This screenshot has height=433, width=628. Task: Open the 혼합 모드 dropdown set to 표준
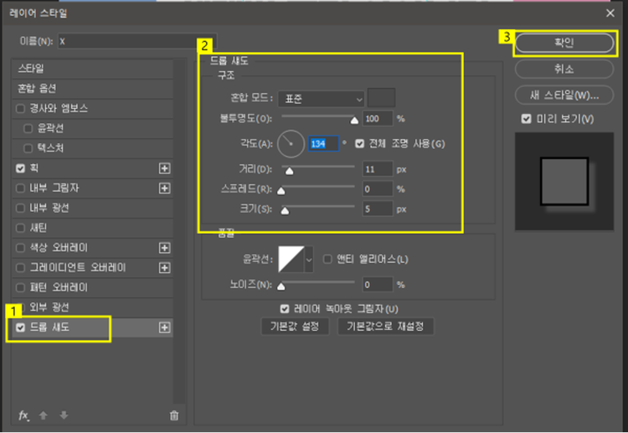pyautogui.click(x=322, y=99)
